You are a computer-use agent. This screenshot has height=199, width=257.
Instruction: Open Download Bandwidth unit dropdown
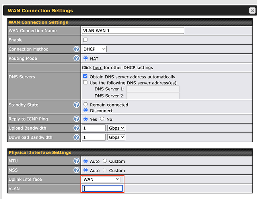(116, 137)
